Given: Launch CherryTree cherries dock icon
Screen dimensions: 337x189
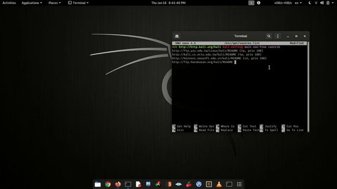Looking at the screenshot, I should 189,184.
